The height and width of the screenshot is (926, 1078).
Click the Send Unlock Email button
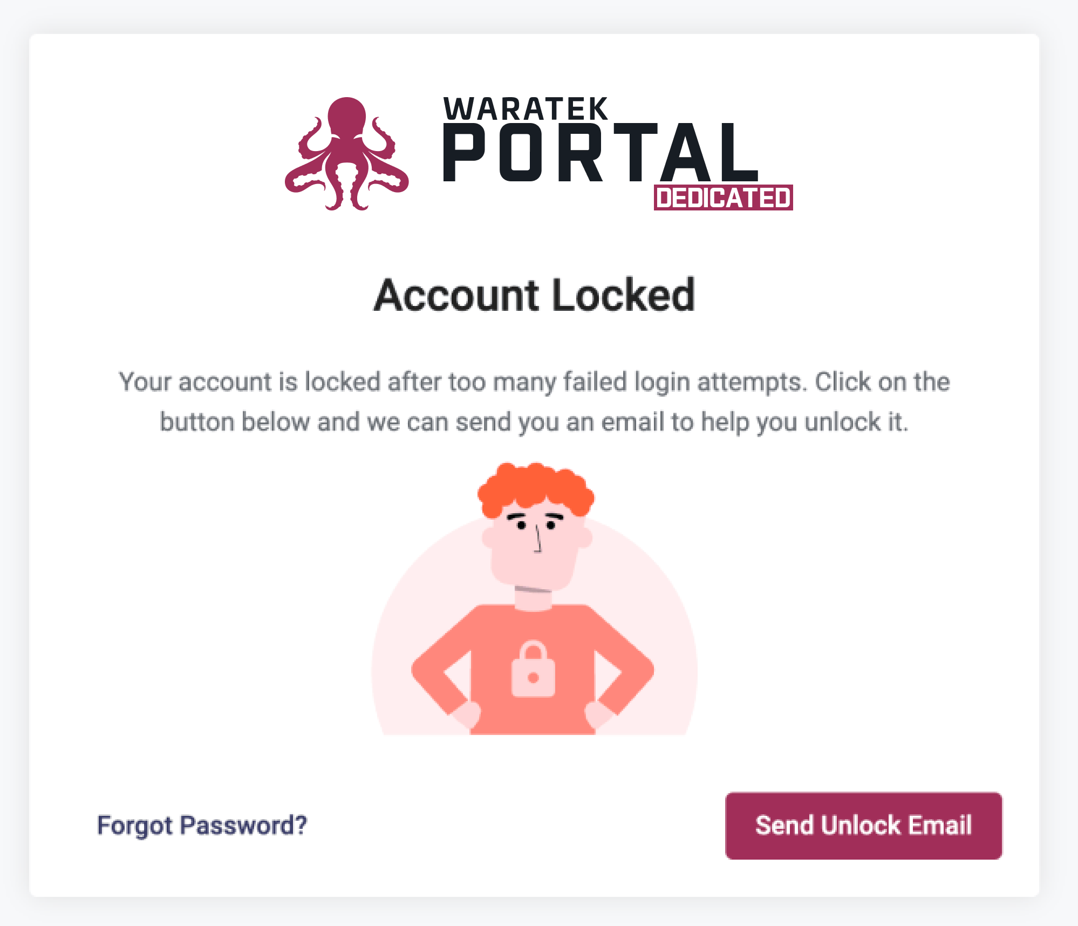863,826
